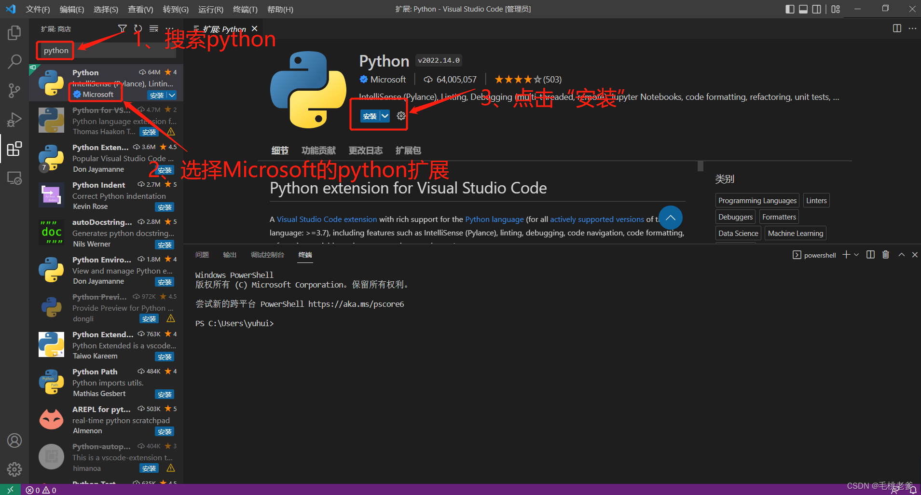Create a new terminal with plus icon
The height and width of the screenshot is (495, 921).
point(846,255)
